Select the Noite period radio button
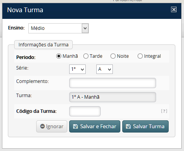Screen dimensions: 184x151 click(113, 56)
